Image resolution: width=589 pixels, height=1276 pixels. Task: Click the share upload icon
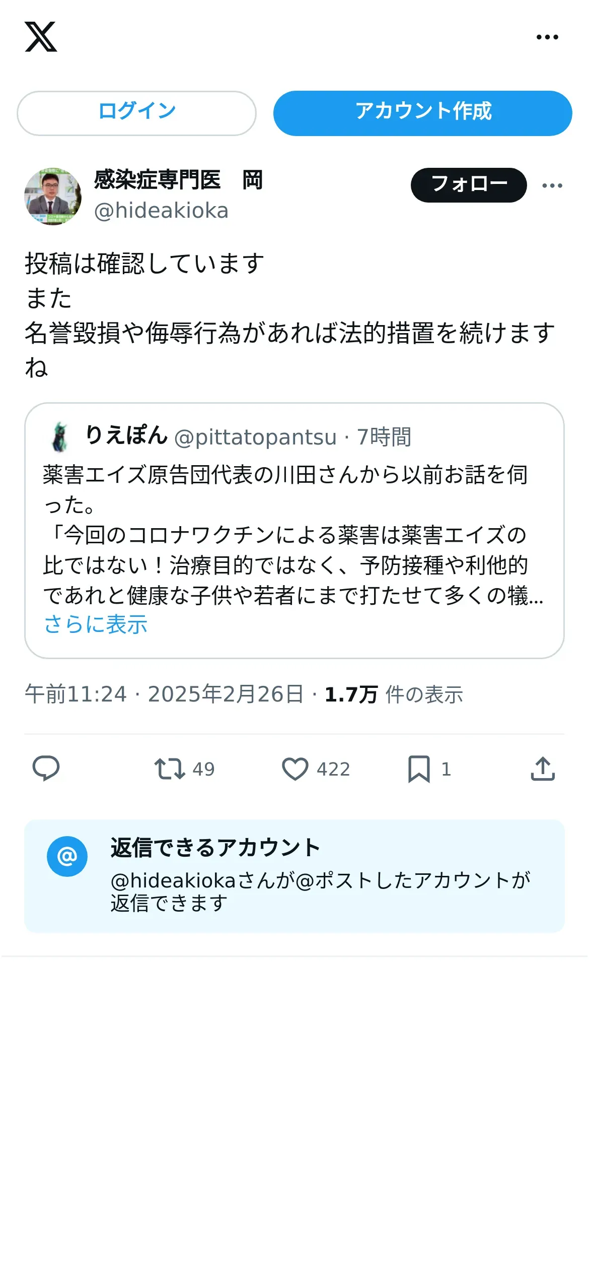(543, 769)
